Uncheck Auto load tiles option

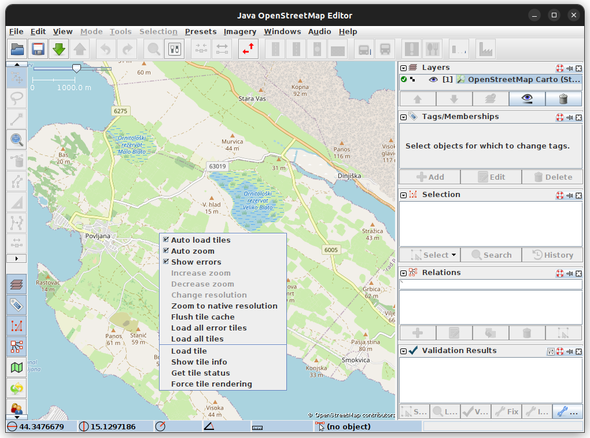tap(166, 240)
